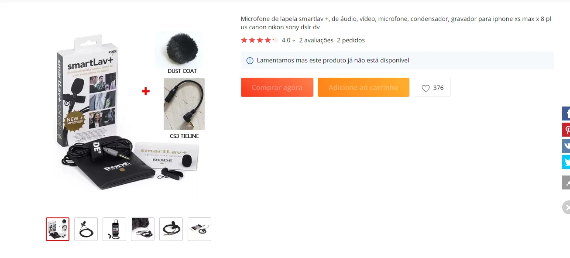
Task: Open the 2 avaliações reviews link
Action: (316, 40)
